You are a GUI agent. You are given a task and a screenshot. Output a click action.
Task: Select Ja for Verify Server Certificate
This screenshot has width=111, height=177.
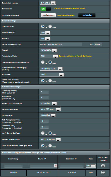click(43, 133)
